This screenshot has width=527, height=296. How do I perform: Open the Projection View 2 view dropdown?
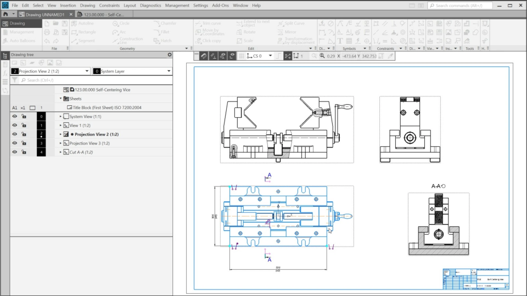[87, 71]
